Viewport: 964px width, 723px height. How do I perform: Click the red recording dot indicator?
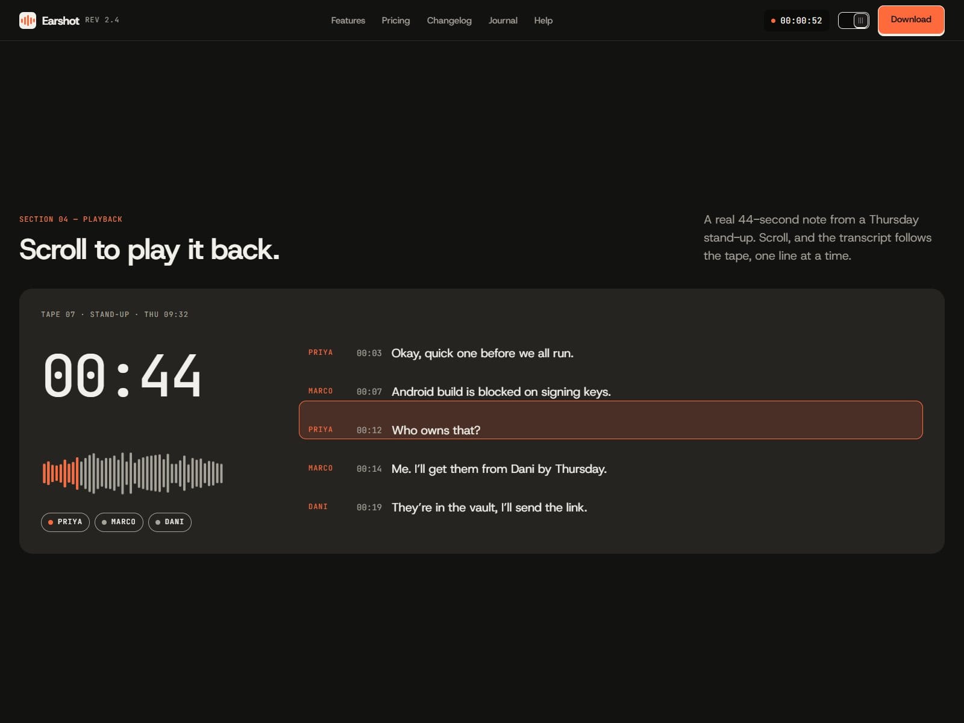coord(773,20)
